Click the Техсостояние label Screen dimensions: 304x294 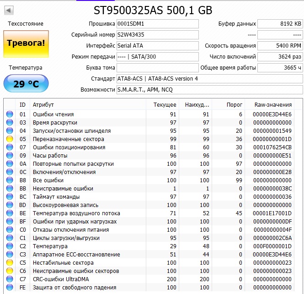point(26,24)
